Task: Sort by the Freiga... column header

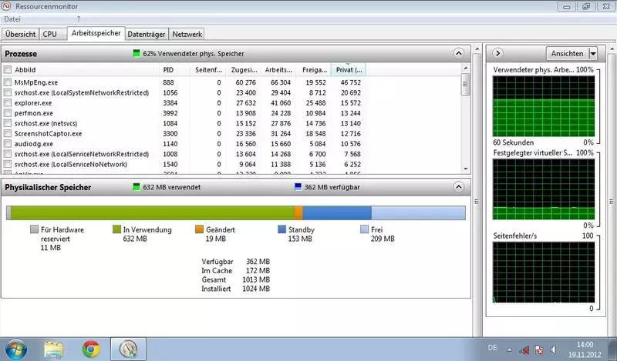Action: 315,70
